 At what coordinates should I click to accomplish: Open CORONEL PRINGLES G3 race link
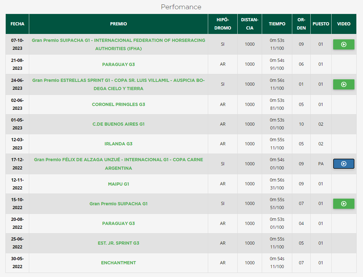pos(118,104)
